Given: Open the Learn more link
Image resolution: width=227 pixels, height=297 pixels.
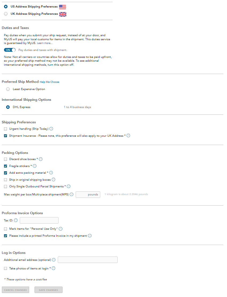Looking at the screenshot, I should tap(45, 43).
